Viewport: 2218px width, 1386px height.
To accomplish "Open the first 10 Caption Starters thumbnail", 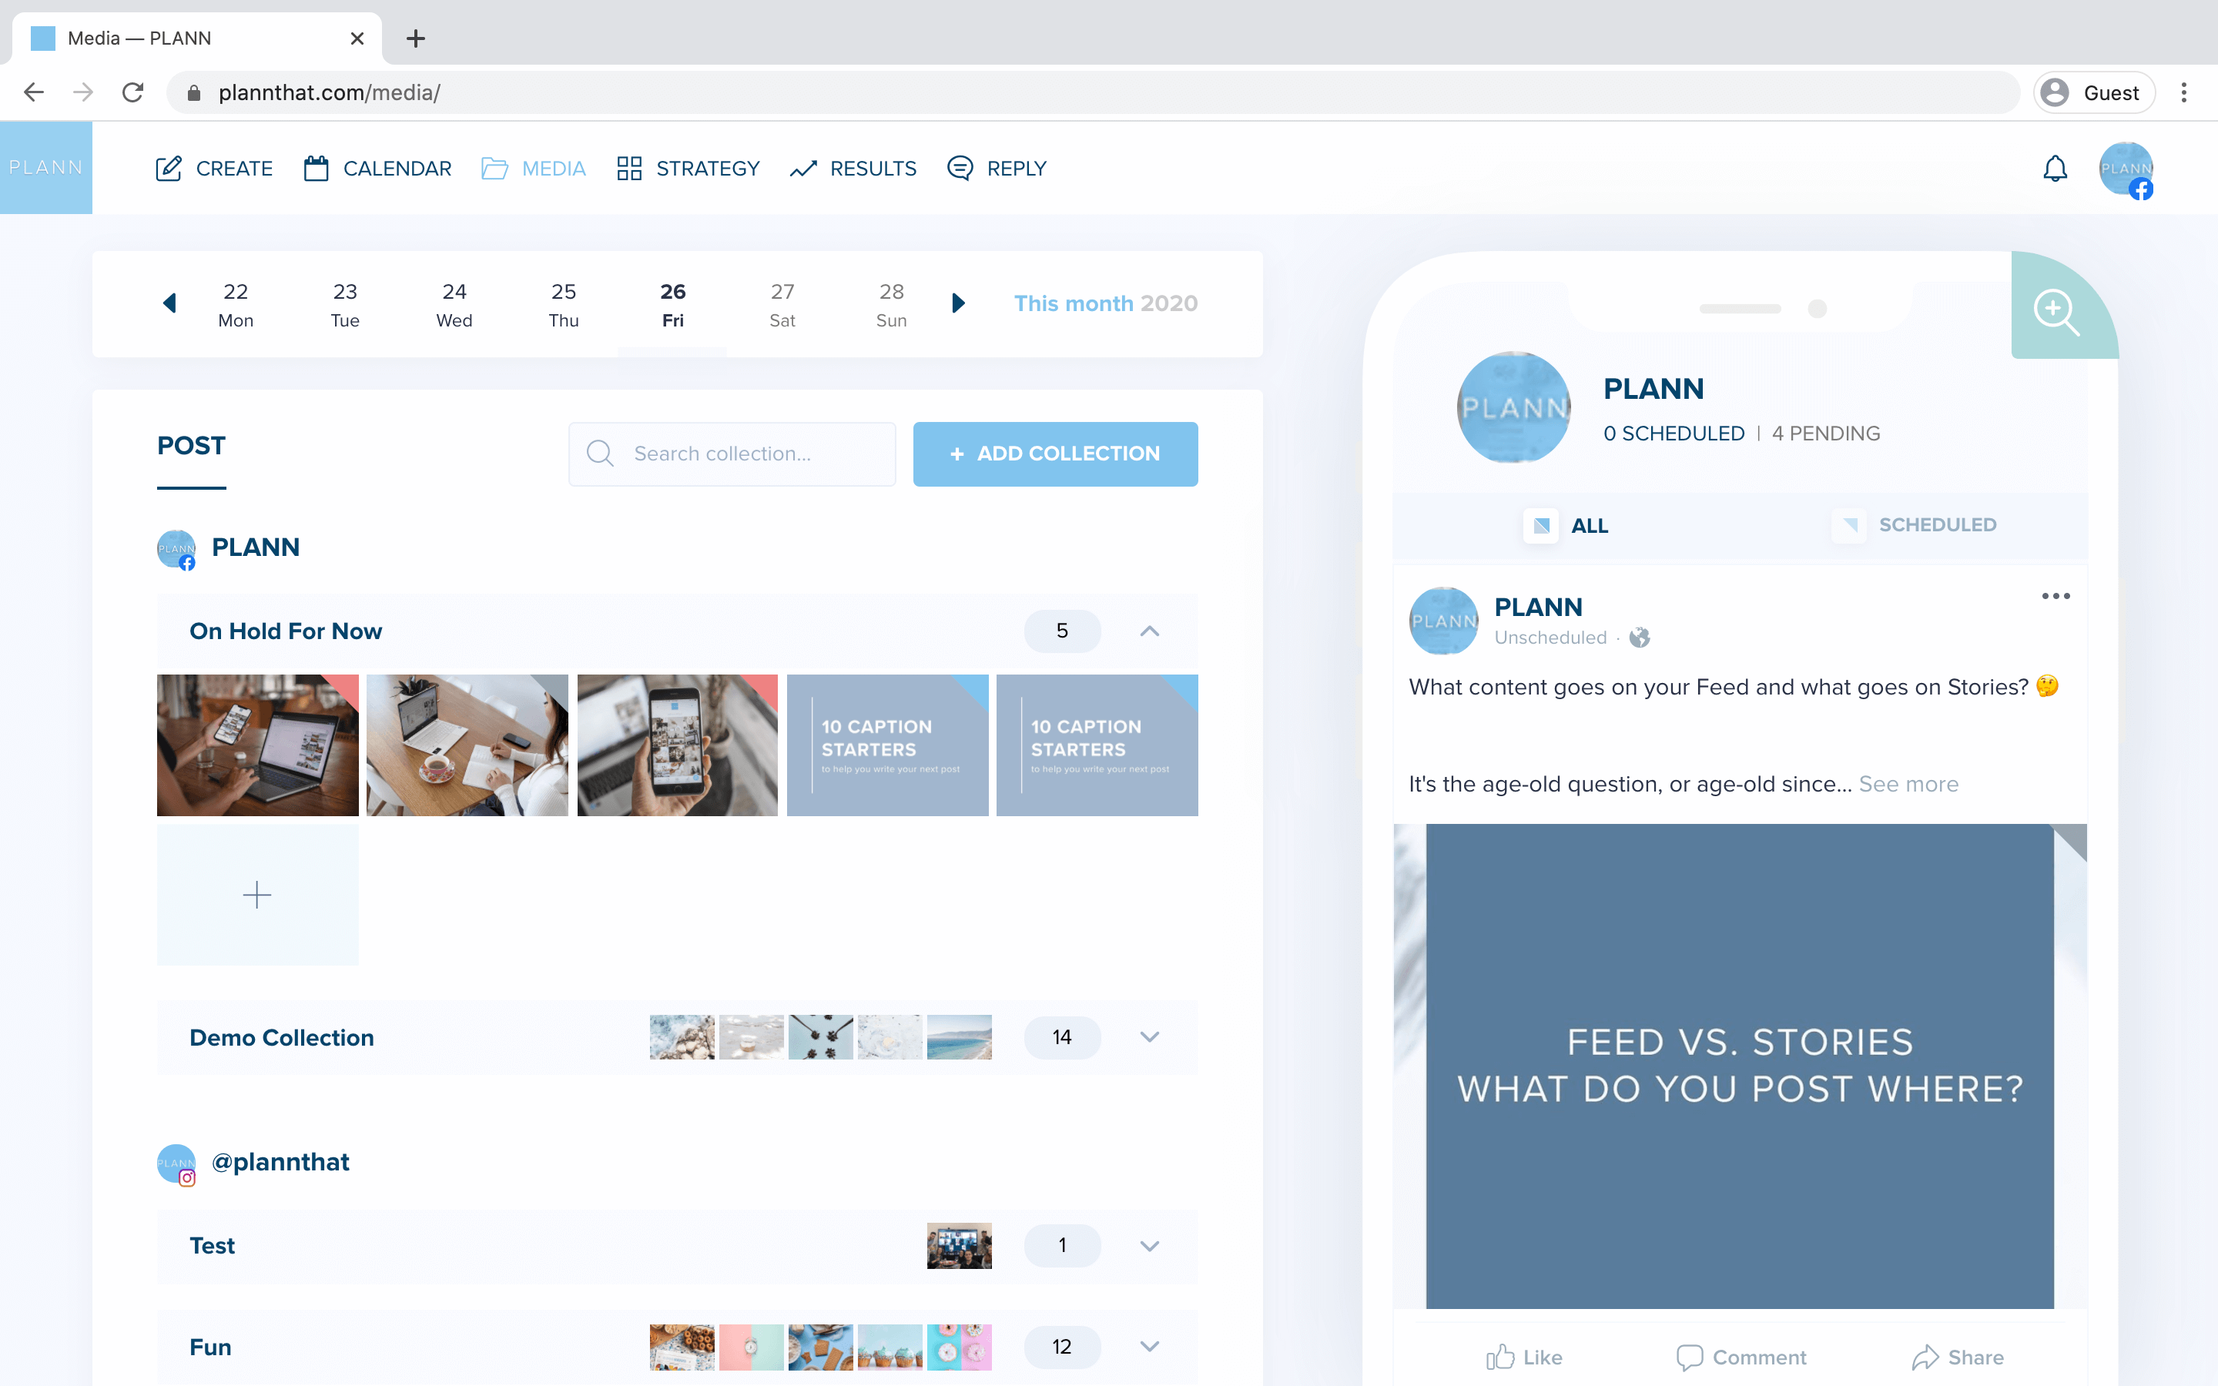I will pos(887,745).
